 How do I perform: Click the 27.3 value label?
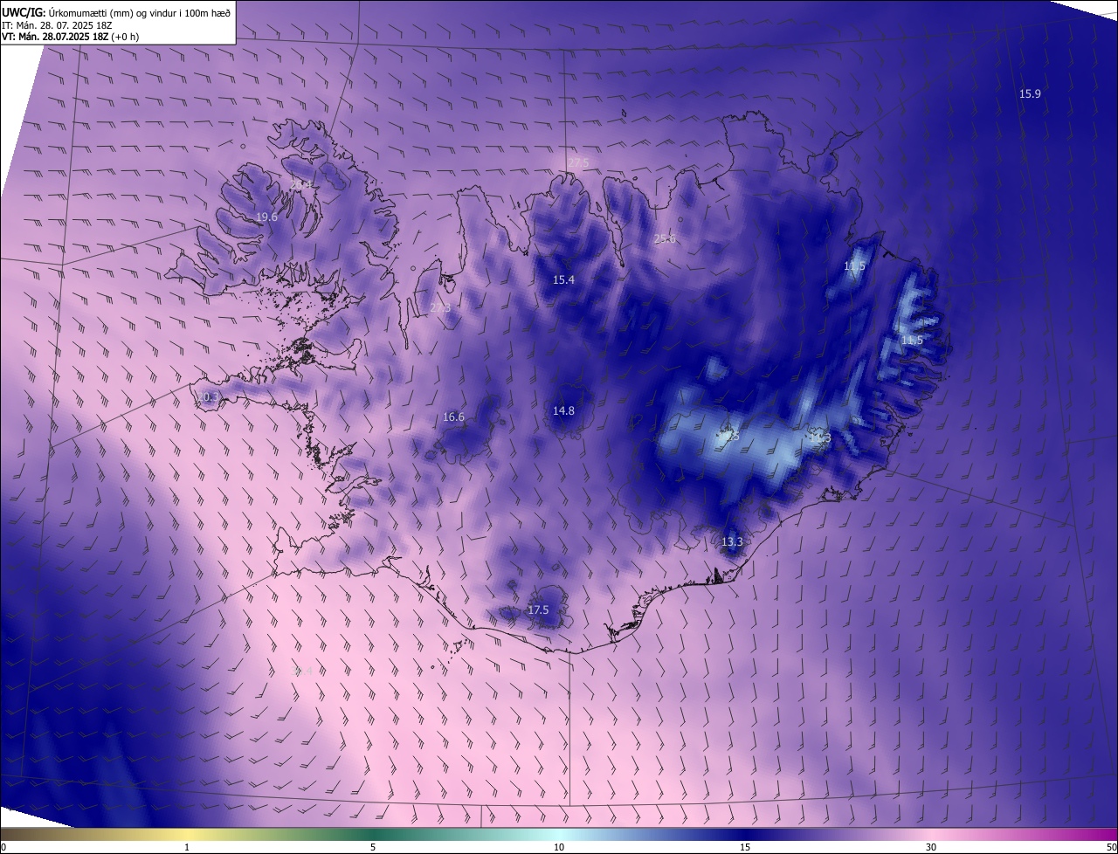[x=441, y=307]
